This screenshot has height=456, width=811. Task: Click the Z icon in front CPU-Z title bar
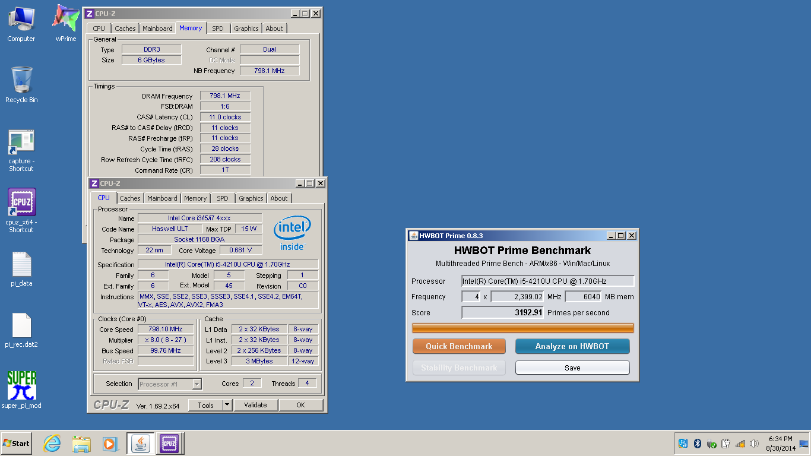(94, 183)
